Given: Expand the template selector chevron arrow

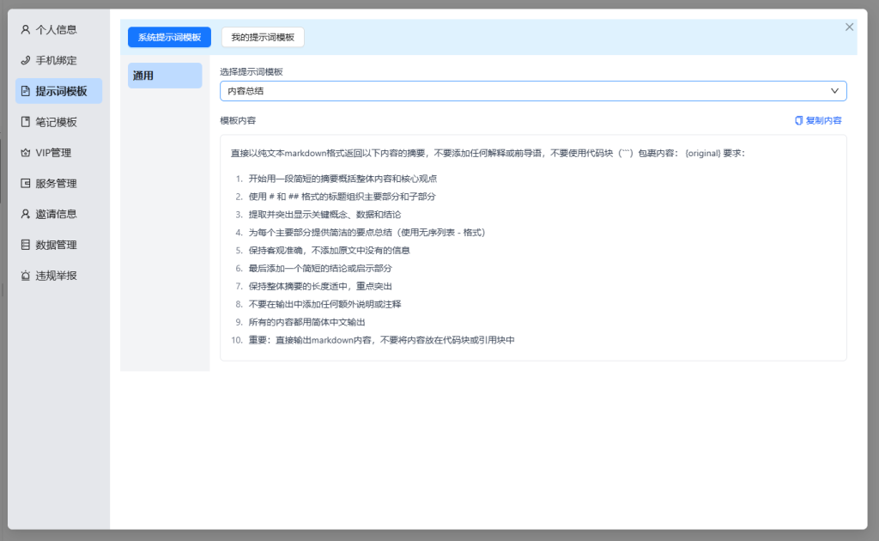Looking at the screenshot, I should pos(834,91).
